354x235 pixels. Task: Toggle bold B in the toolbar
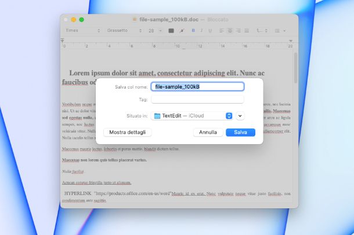pyautogui.click(x=193, y=30)
